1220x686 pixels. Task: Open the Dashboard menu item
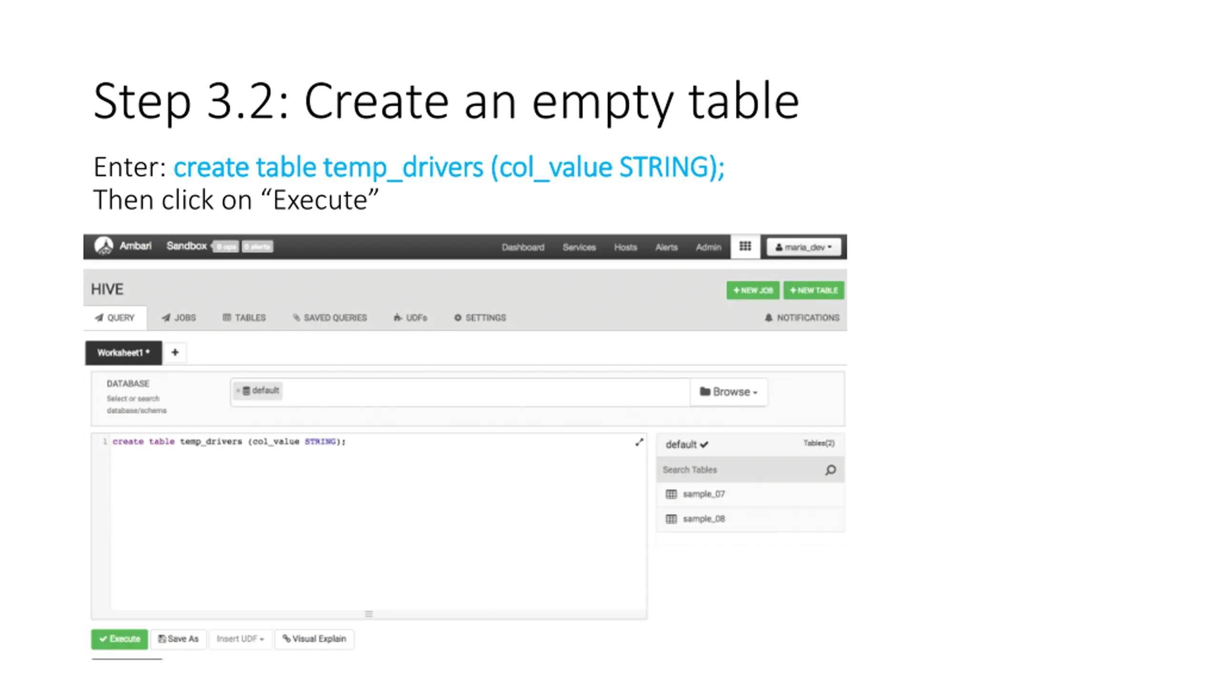(x=523, y=247)
